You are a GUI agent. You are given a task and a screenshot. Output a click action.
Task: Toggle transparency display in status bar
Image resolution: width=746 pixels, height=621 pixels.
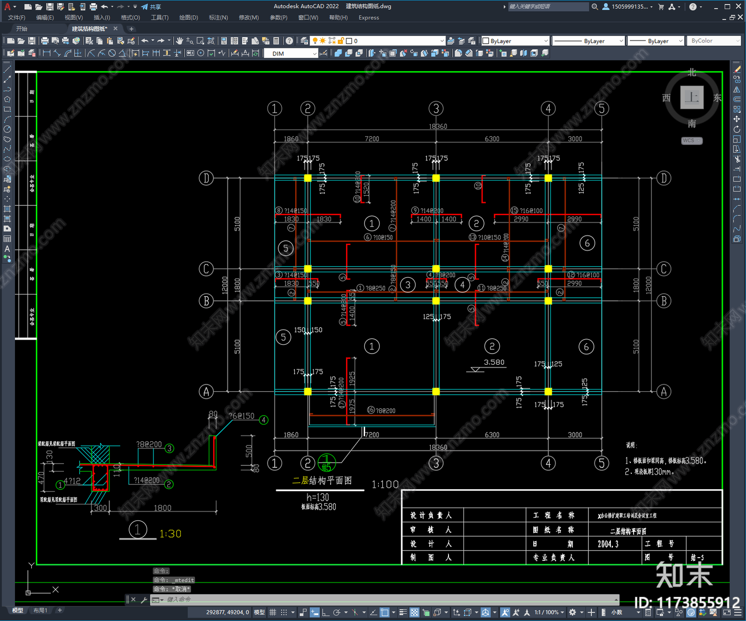414,612
